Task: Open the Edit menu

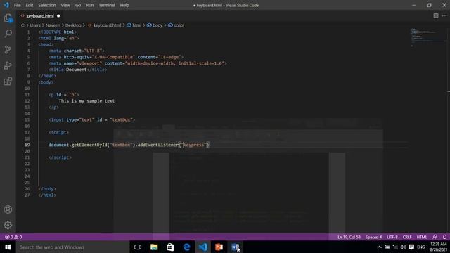Action: click(30, 5)
